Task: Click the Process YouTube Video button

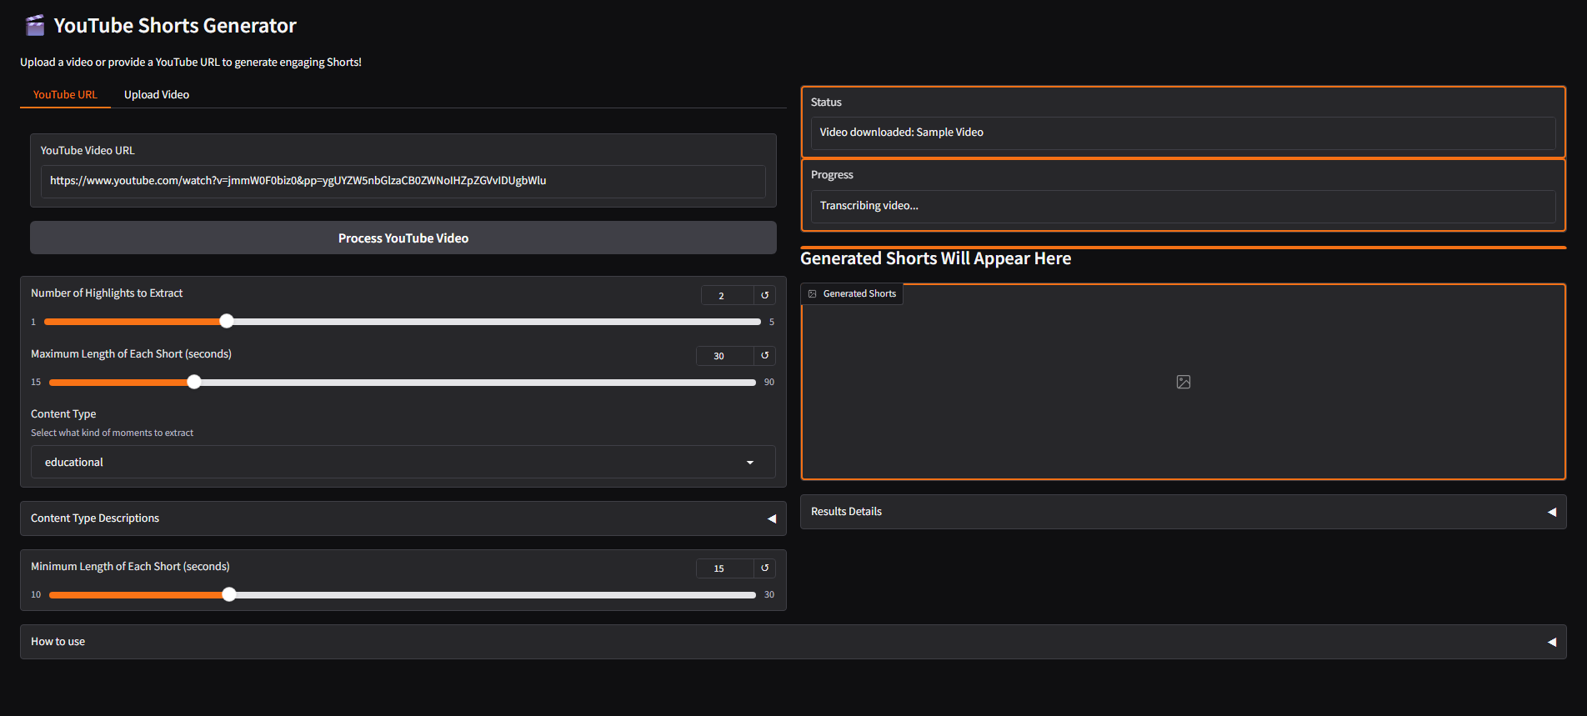Action: click(x=403, y=238)
